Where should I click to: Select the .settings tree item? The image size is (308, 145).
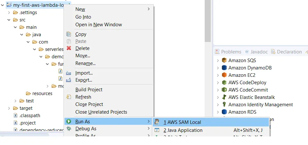pyautogui.click(x=28, y=12)
